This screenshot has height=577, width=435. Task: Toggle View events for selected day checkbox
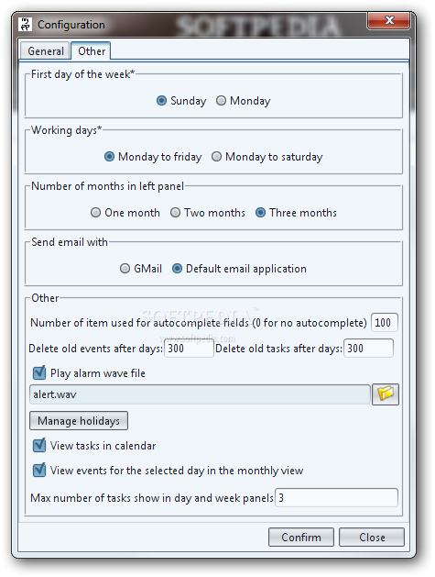[39, 470]
